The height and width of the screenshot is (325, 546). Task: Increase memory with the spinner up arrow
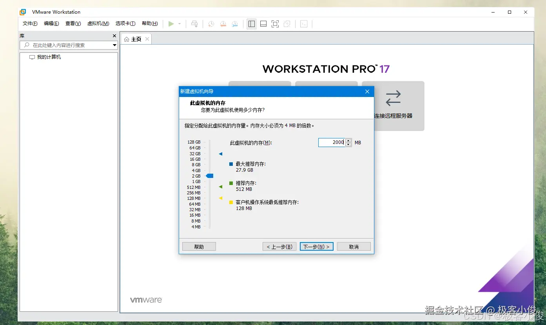(348, 141)
